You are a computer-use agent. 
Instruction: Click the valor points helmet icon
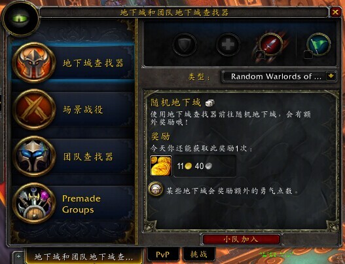coord(156,189)
